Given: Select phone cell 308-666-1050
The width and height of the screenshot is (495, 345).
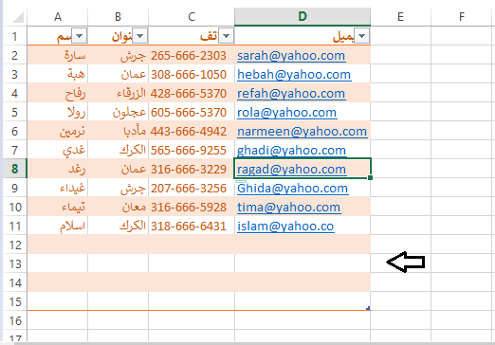Looking at the screenshot, I should tap(192, 75).
